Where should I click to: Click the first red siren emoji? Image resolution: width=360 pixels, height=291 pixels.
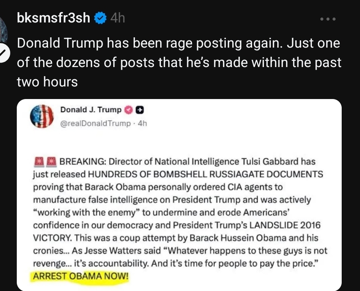pyautogui.click(x=39, y=161)
